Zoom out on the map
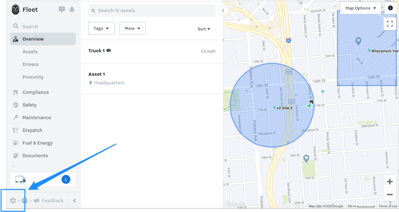This screenshot has width=399, height=212. (390, 195)
